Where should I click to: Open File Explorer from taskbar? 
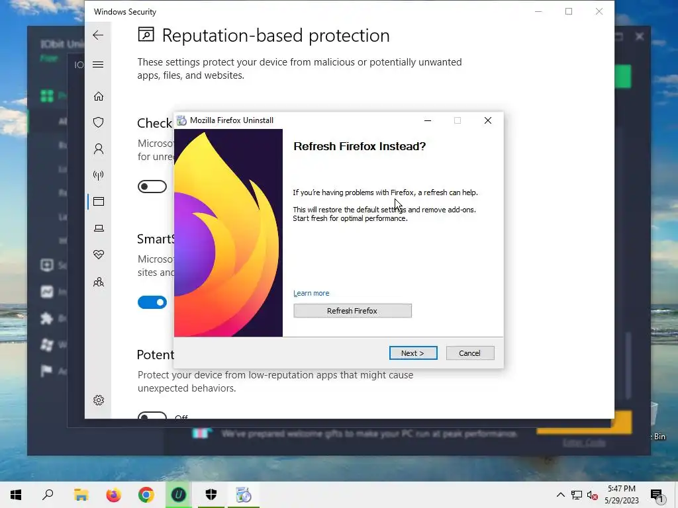[x=81, y=495]
